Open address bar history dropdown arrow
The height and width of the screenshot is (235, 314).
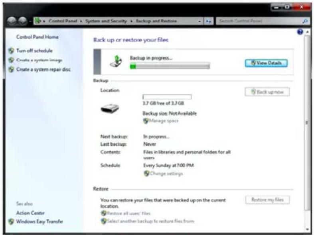(199, 21)
